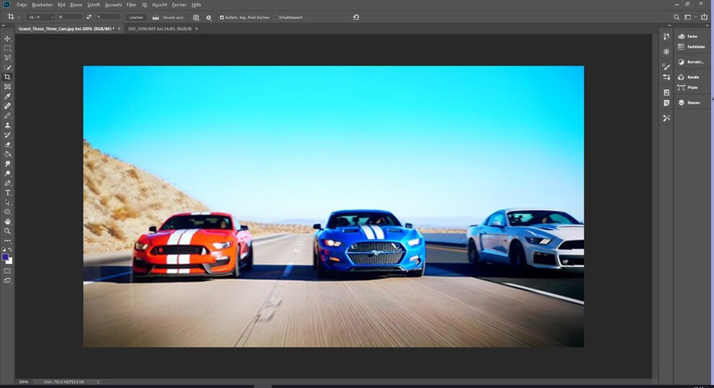The height and width of the screenshot is (388, 714).
Task: Change the screen mode
Action: (x=7, y=281)
